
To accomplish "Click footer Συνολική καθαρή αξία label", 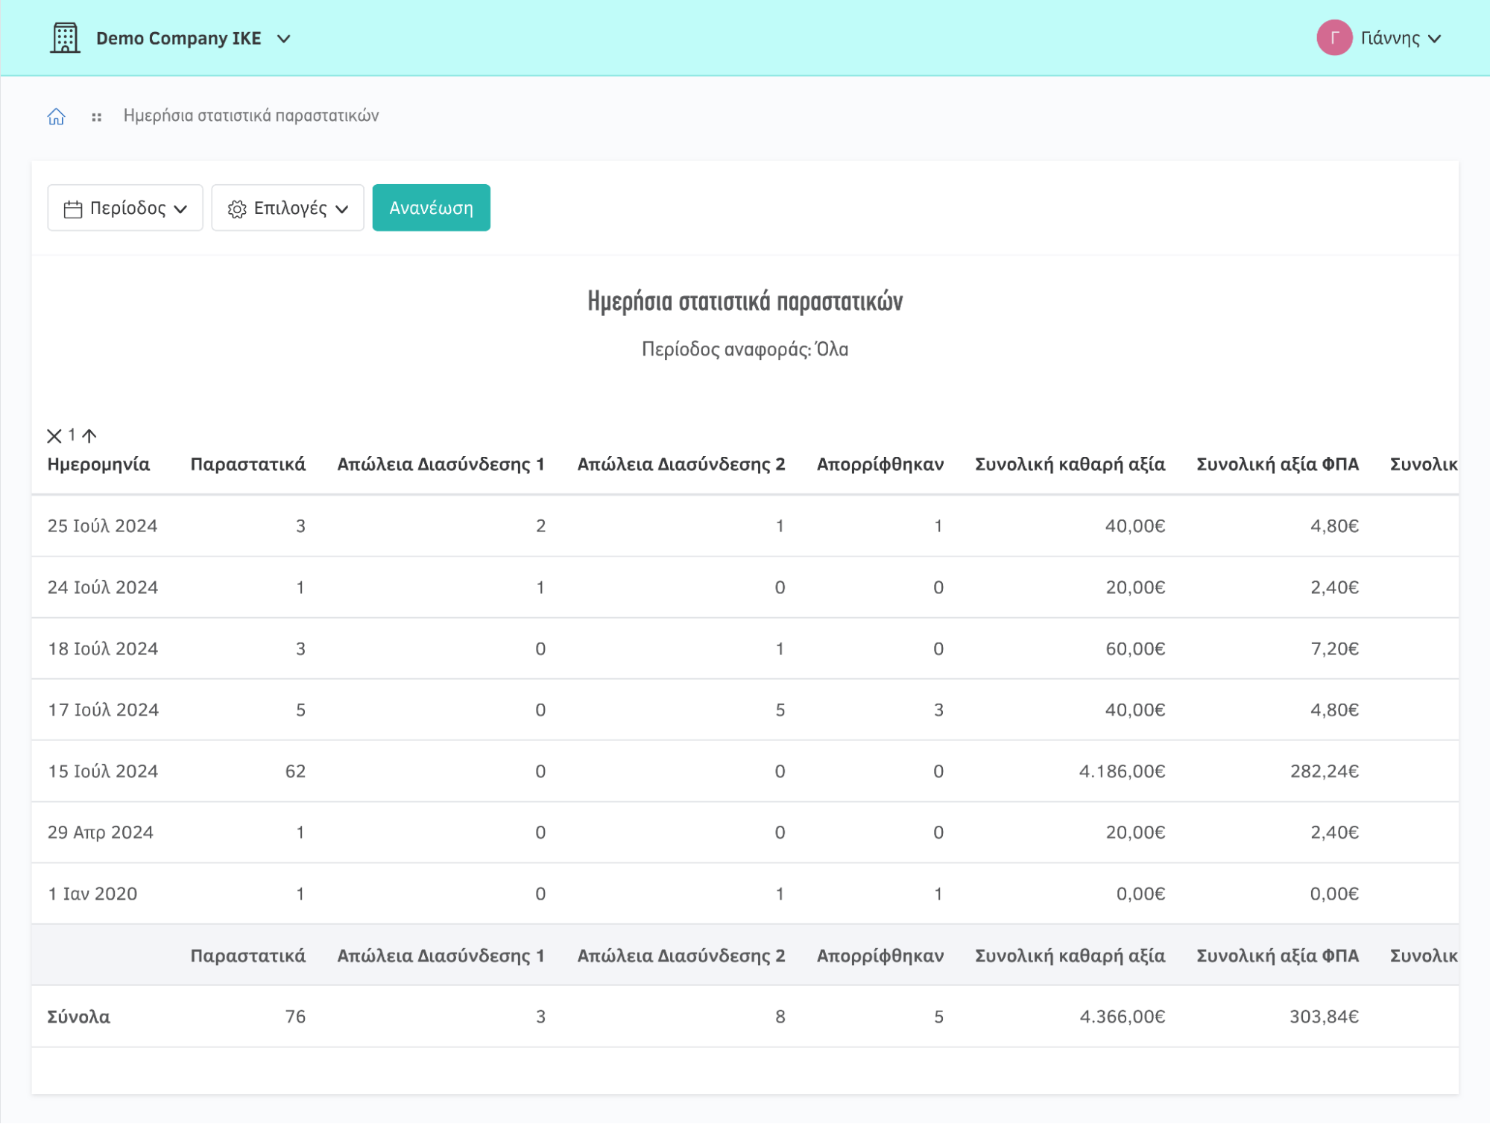I will (x=1070, y=956).
